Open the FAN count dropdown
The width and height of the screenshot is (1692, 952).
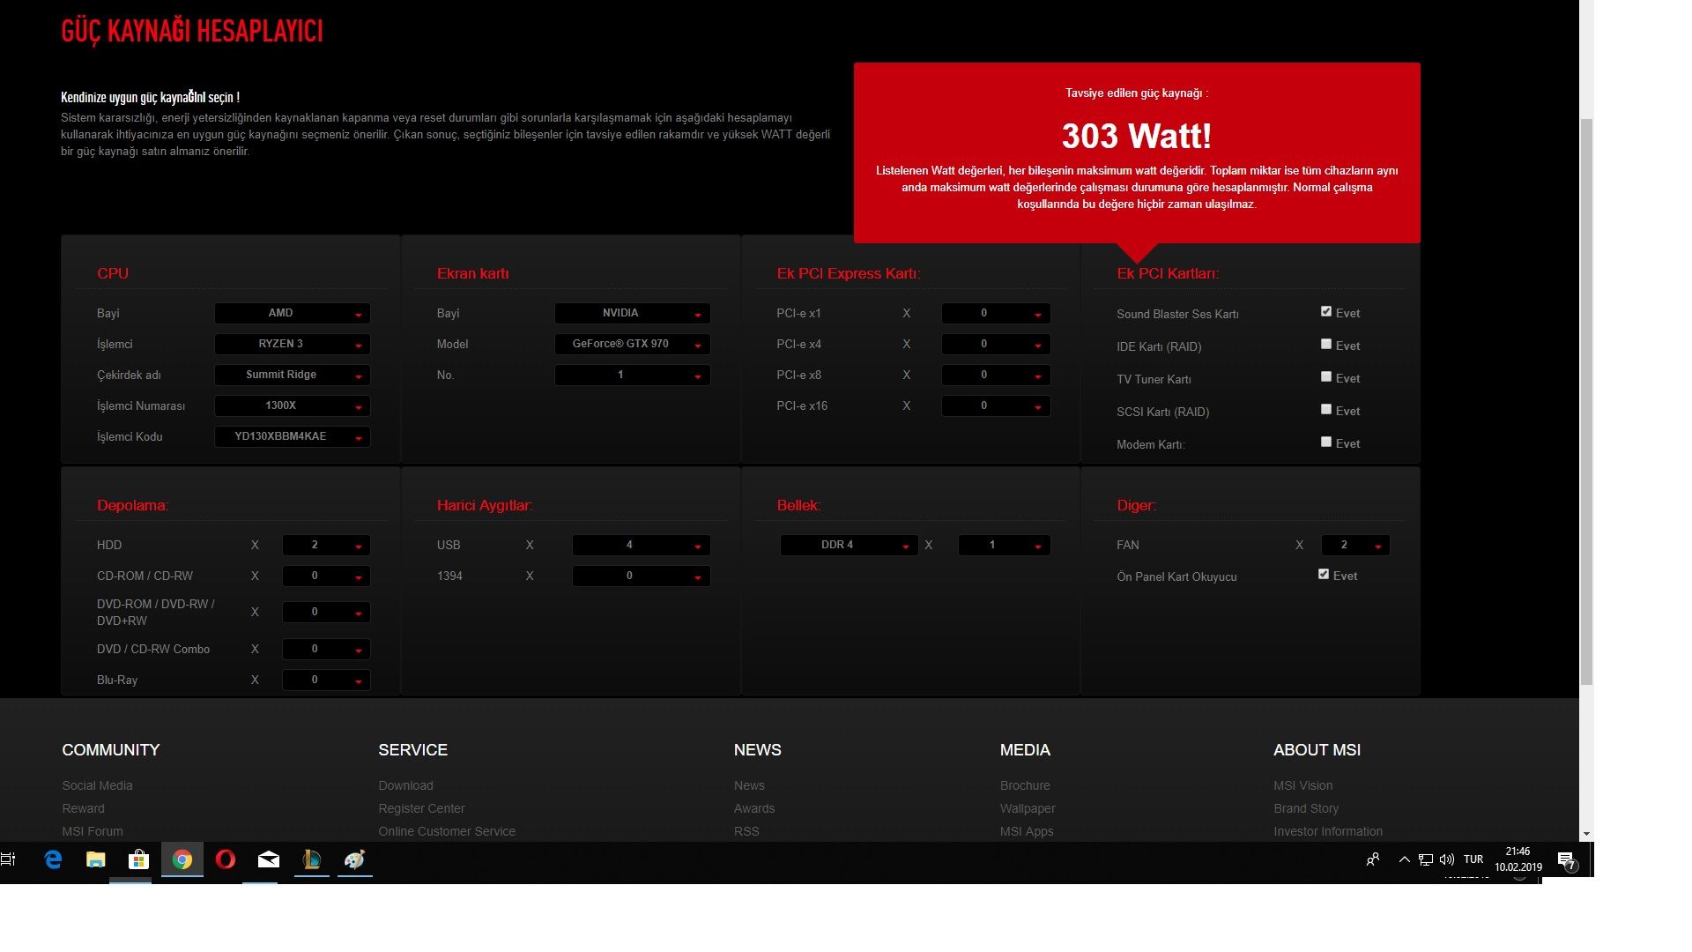pos(1354,546)
